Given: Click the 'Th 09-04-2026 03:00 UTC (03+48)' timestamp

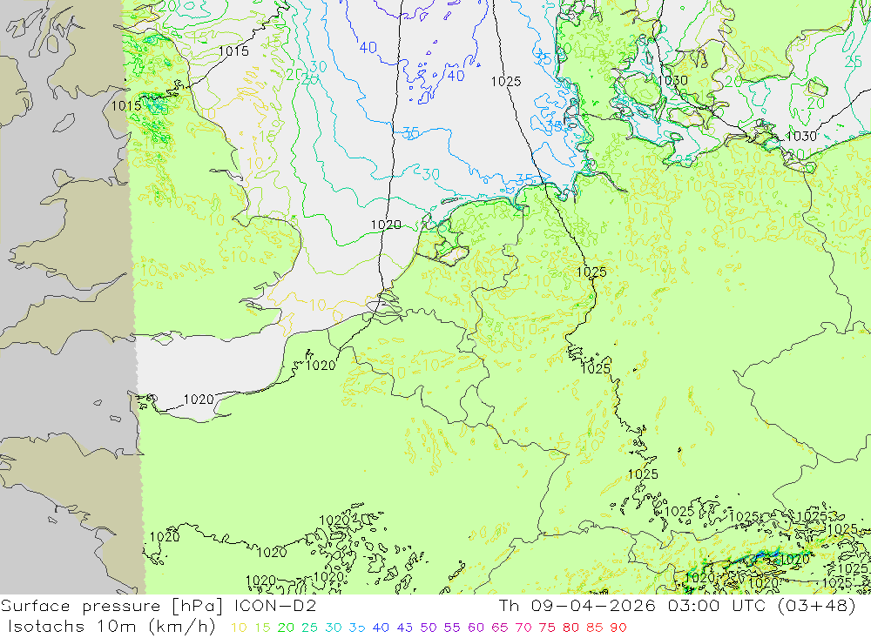Looking at the screenshot, I should tap(677, 606).
